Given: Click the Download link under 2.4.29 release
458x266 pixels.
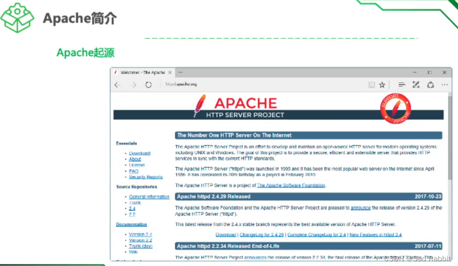Looking at the screenshot, I should tap(226, 234).
